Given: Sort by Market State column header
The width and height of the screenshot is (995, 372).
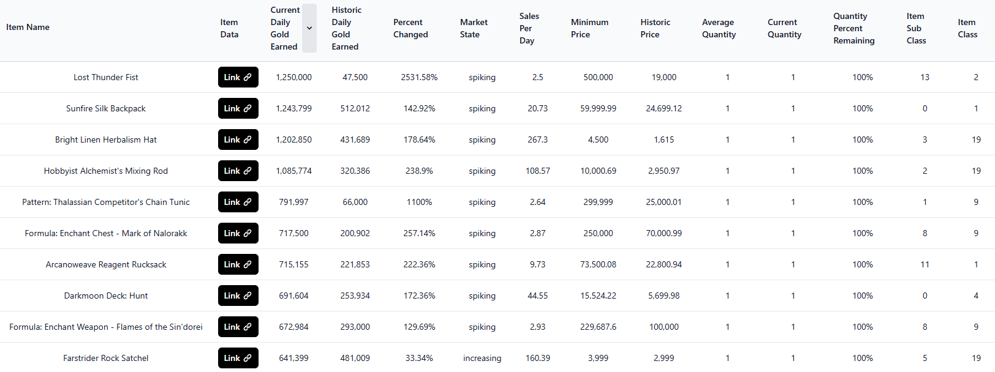Looking at the screenshot, I should (x=473, y=28).
